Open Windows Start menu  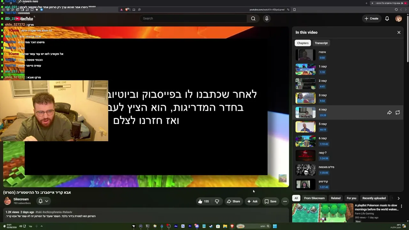tap(275, 226)
